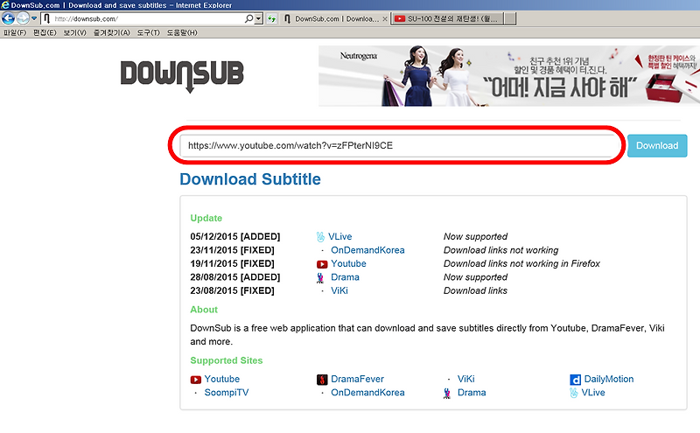The width and height of the screenshot is (700, 433).
Task: Switch to the SU-100 YouTube tab
Action: 447,18
